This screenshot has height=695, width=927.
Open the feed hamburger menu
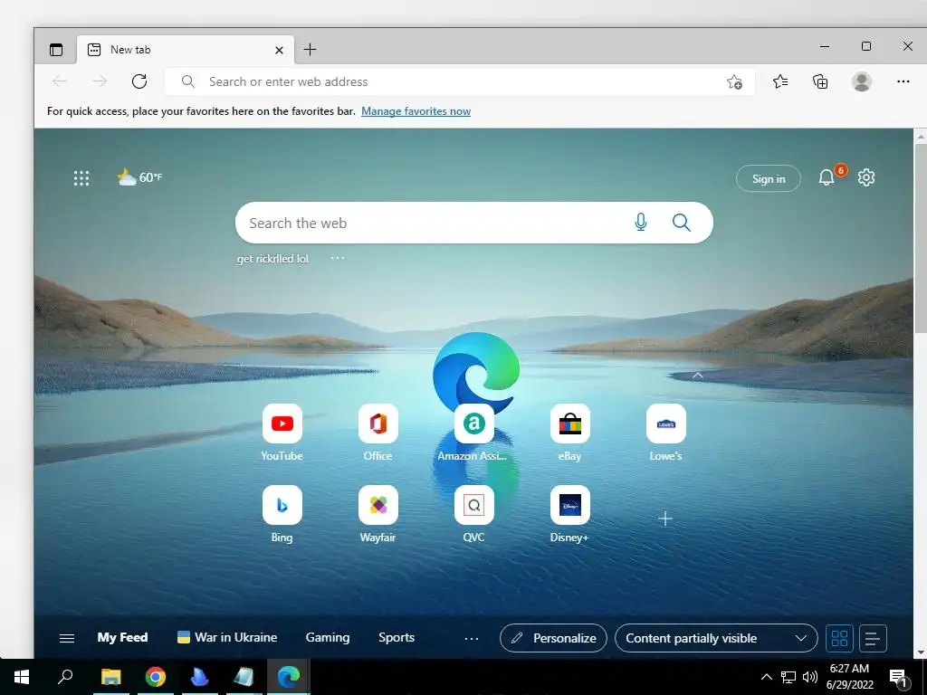(67, 638)
